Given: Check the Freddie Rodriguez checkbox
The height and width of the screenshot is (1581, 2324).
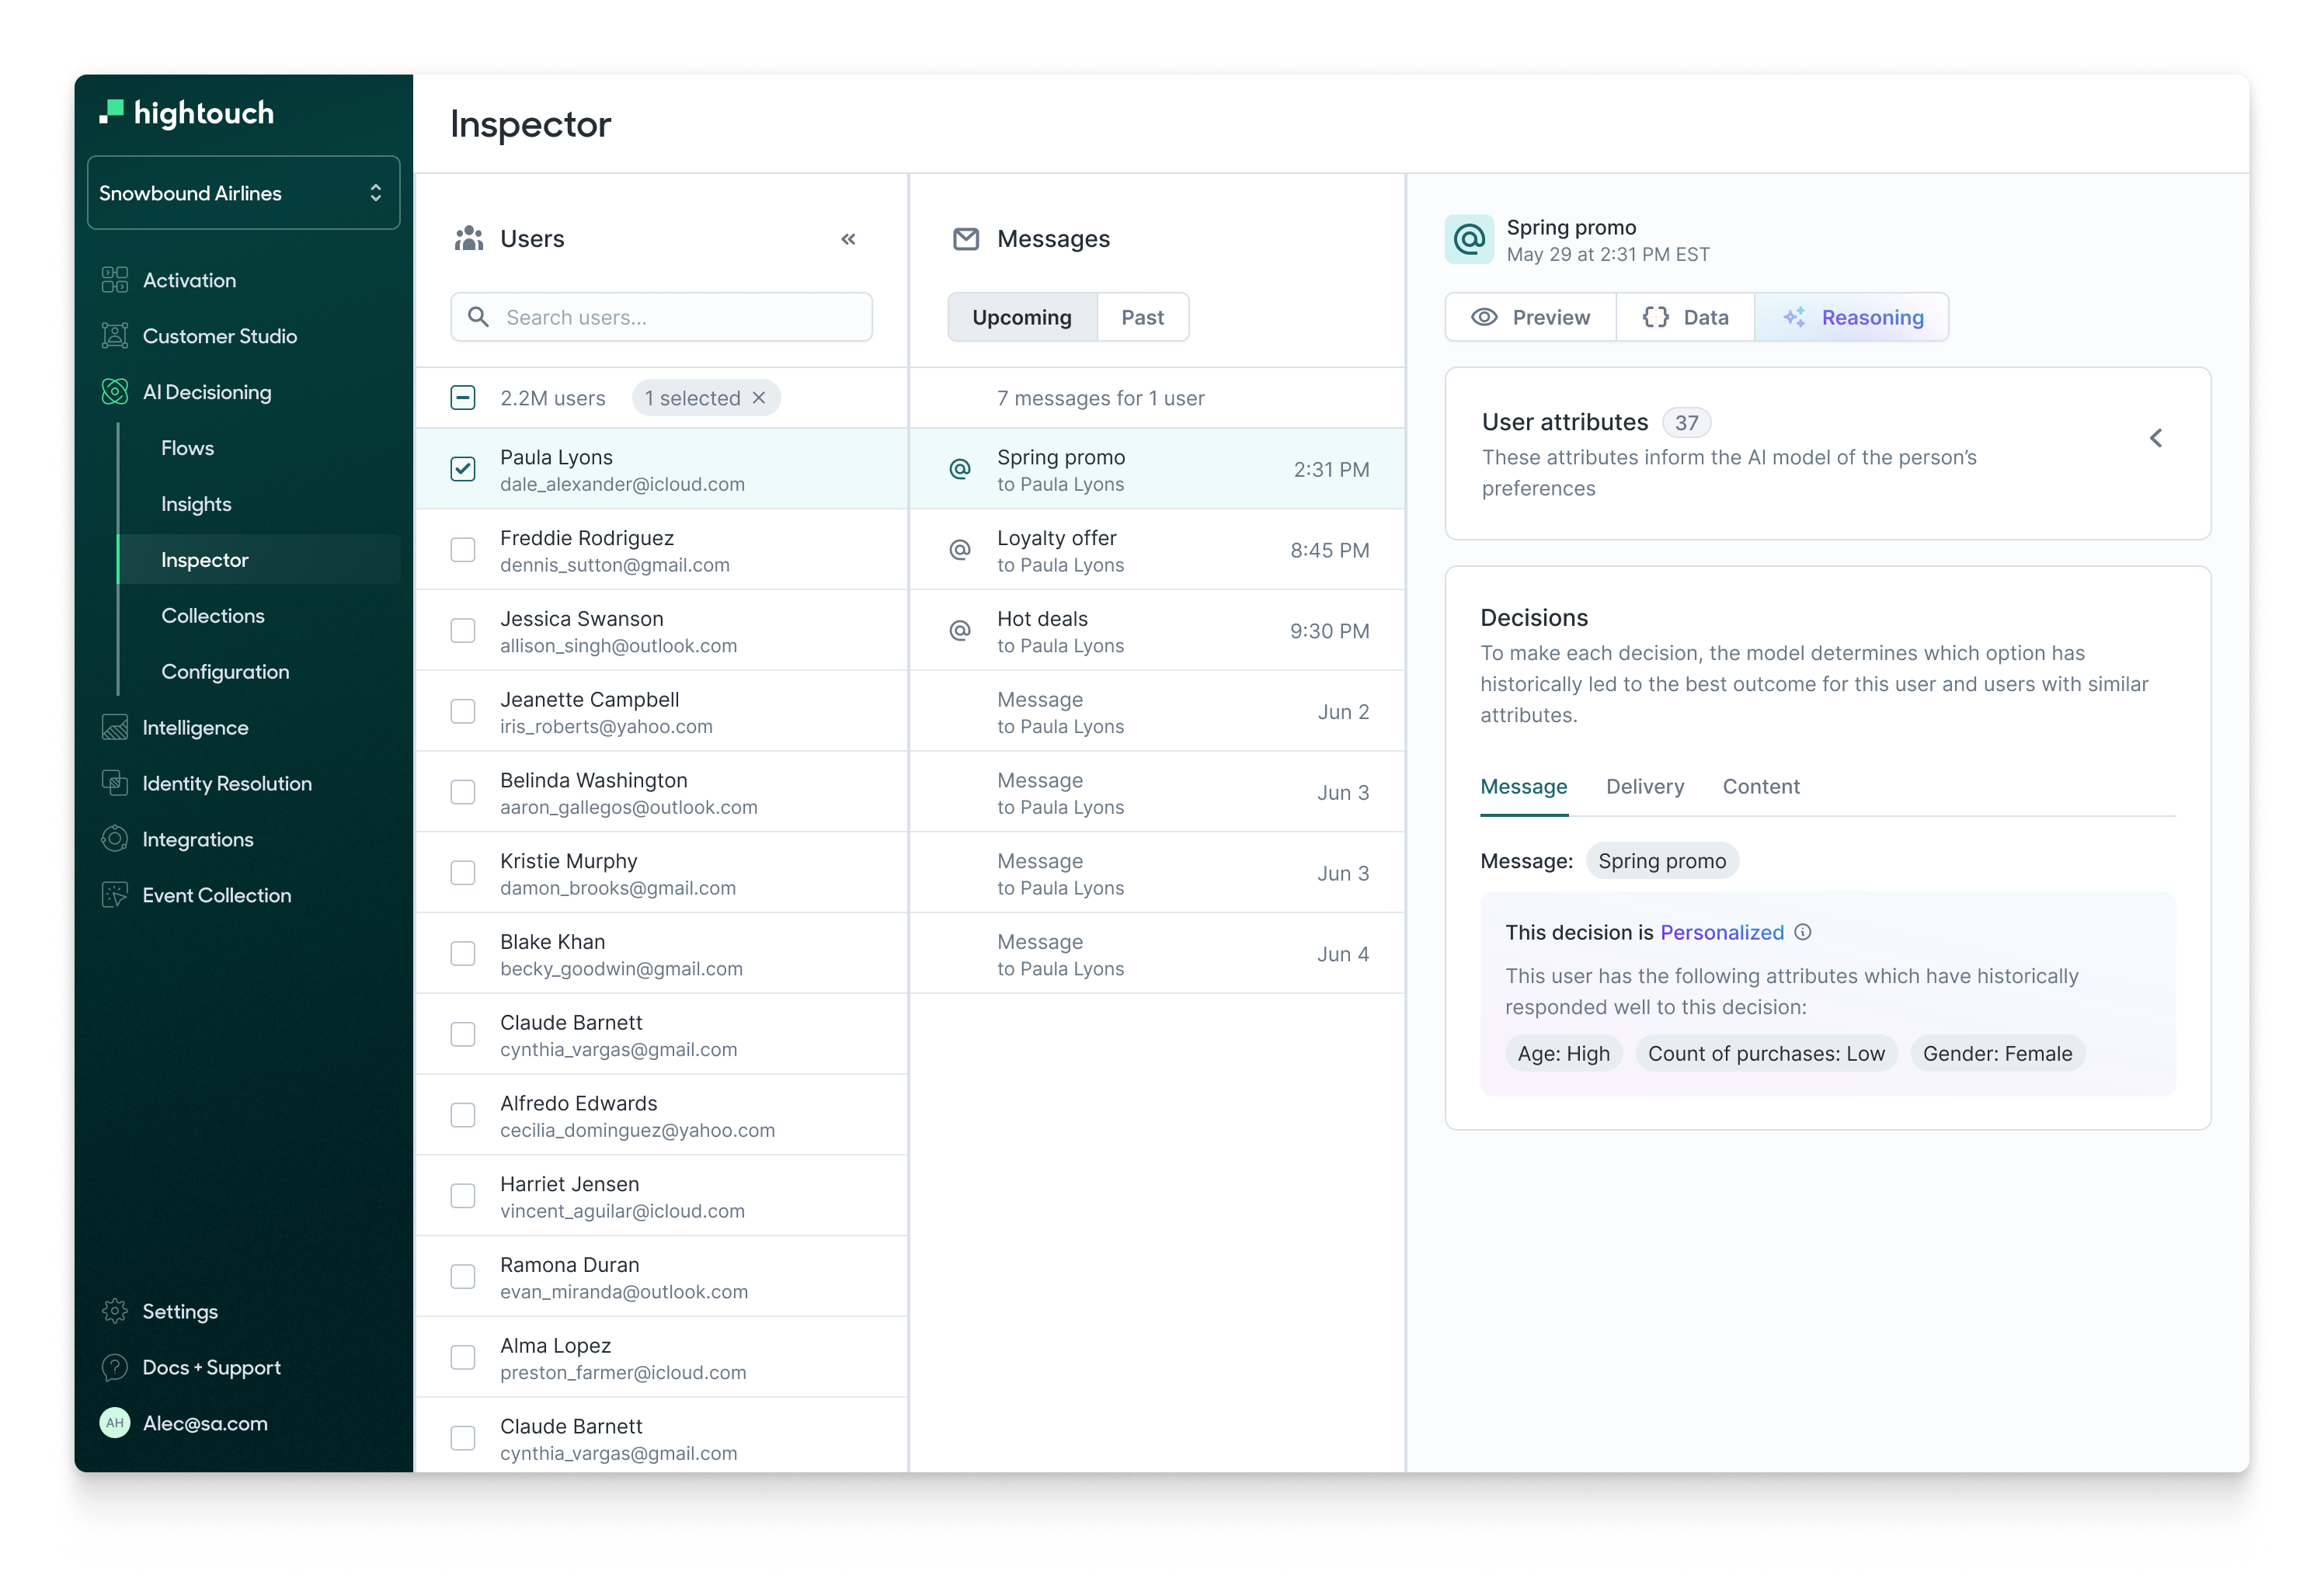Looking at the screenshot, I should point(463,550).
